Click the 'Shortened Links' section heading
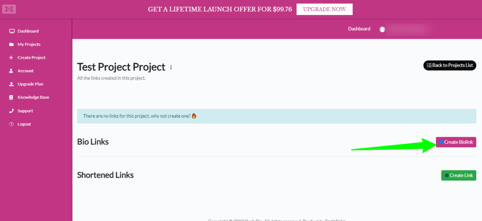The width and height of the screenshot is (482, 221). coord(105,175)
